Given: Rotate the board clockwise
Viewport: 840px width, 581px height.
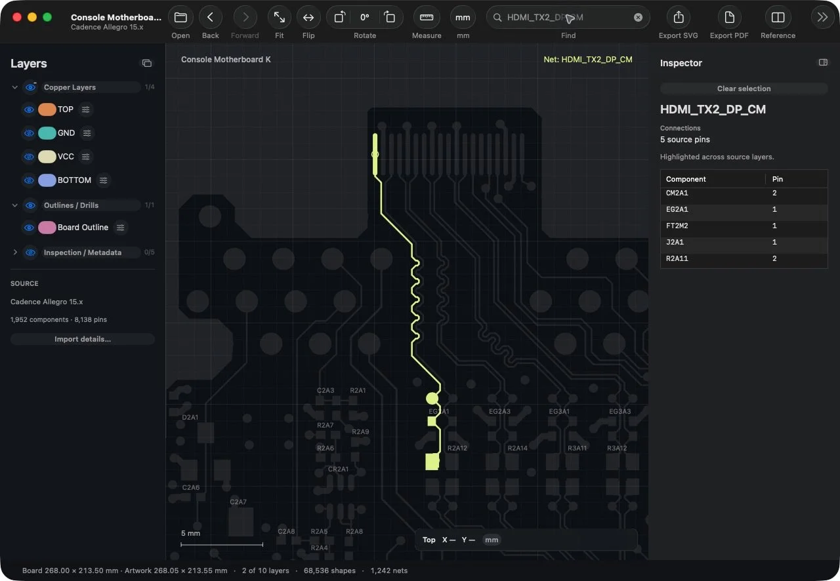Looking at the screenshot, I should 390,18.
